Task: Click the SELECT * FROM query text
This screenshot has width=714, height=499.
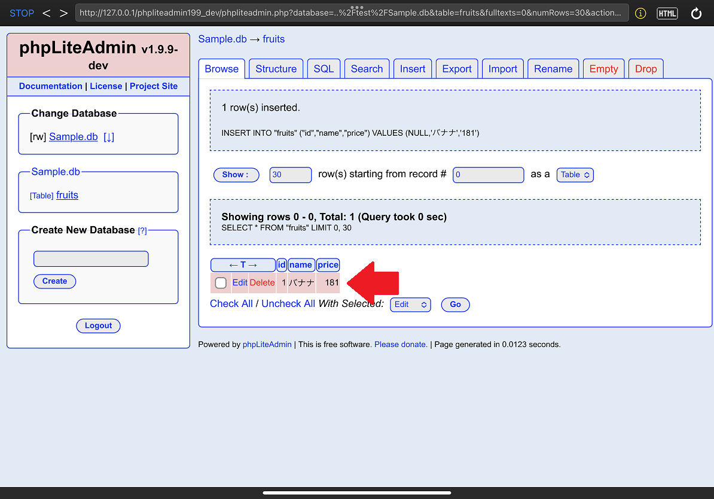Action: click(286, 228)
